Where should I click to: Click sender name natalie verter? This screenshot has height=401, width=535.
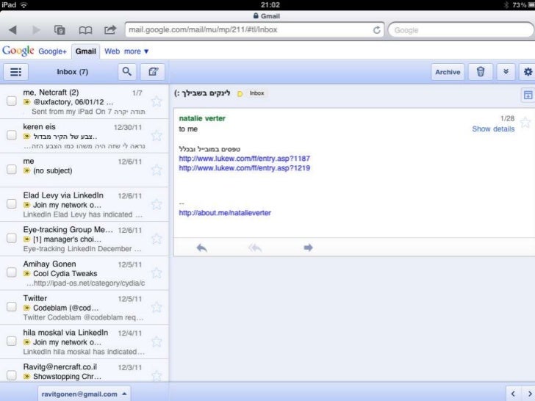pos(202,118)
